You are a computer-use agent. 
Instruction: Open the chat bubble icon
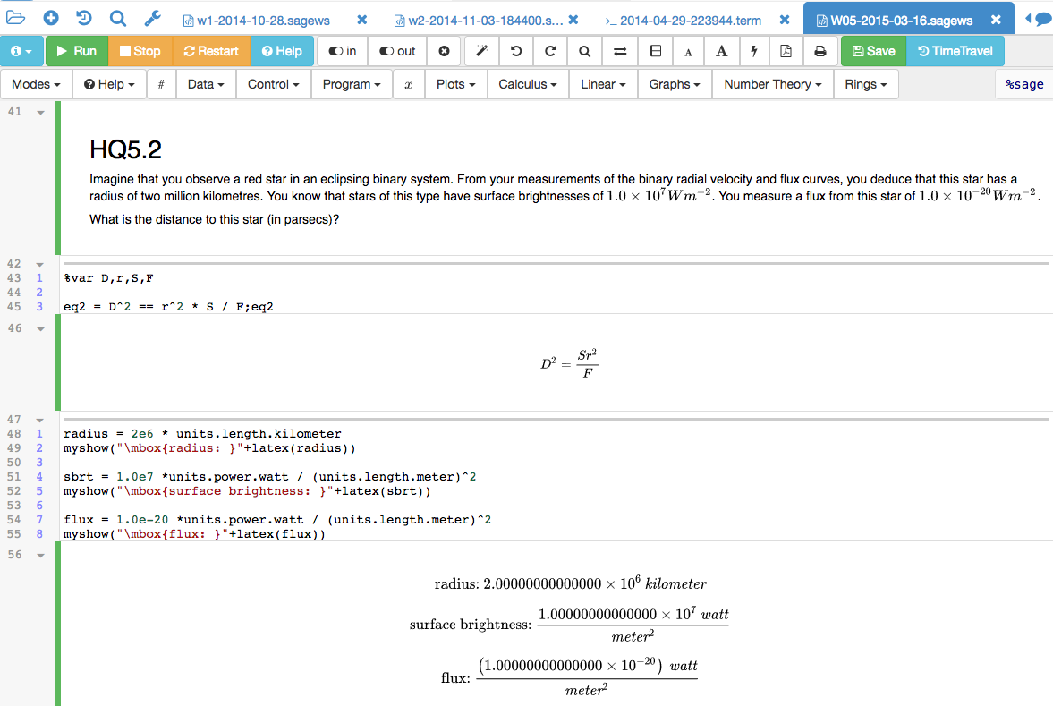1042,19
